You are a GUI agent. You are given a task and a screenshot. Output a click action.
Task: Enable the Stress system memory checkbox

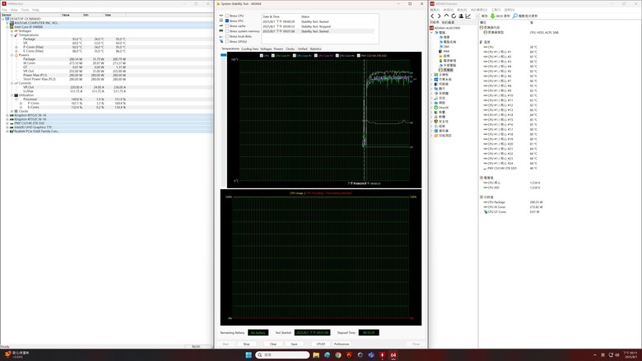click(x=227, y=31)
